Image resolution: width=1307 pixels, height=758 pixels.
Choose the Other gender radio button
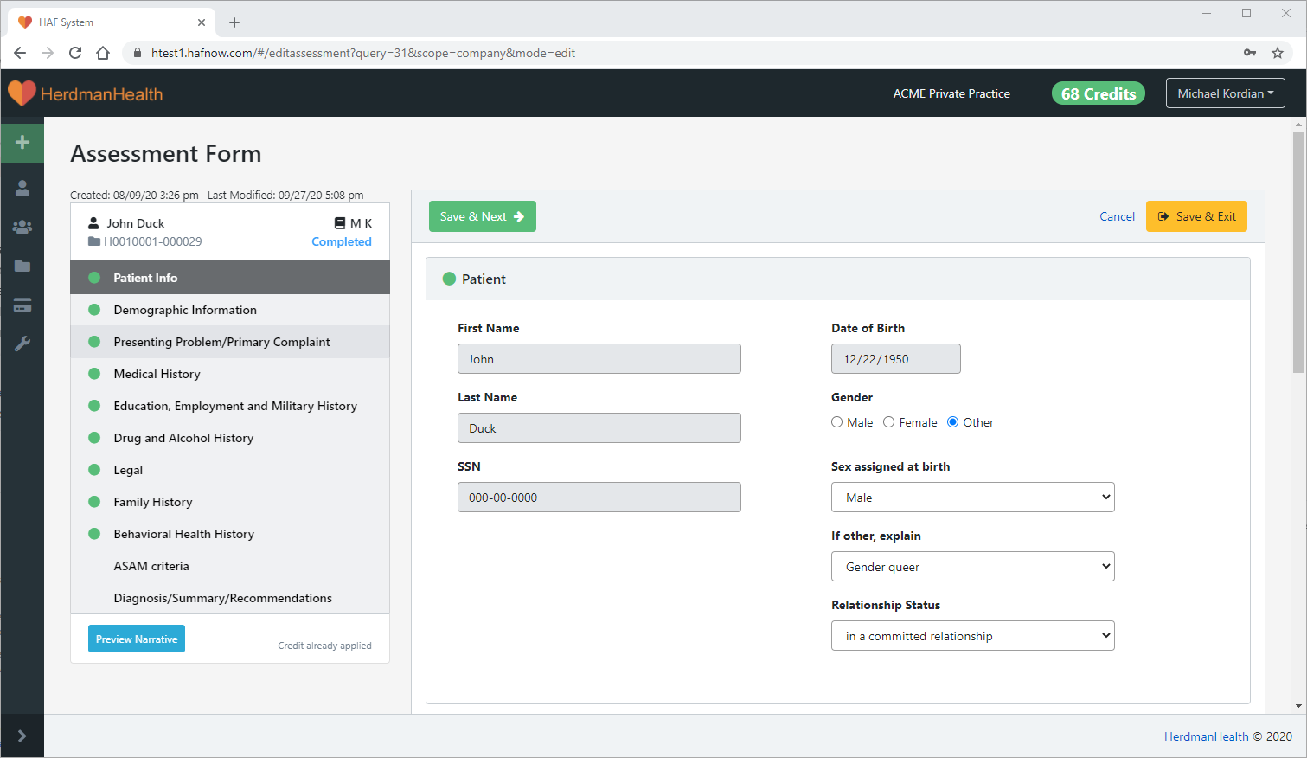point(952,422)
